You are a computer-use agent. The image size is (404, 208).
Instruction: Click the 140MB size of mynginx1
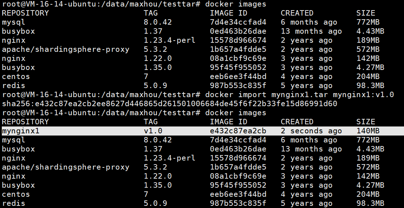pyautogui.click(x=368, y=131)
